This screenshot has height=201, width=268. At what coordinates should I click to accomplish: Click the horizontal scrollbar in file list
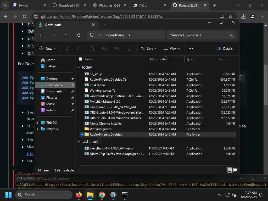coord(157,165)
